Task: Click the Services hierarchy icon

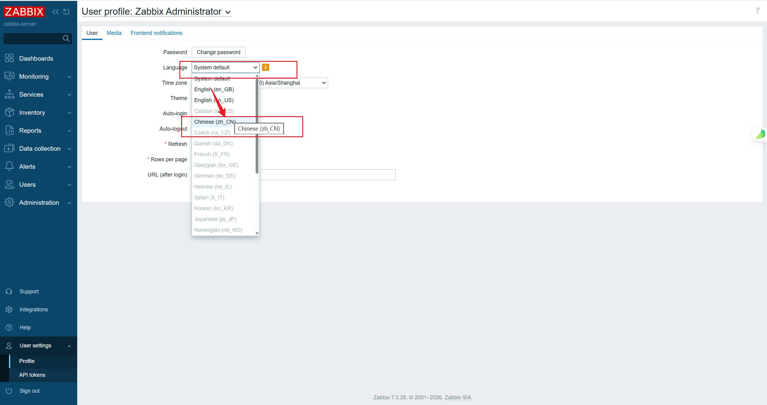Action: tap(9, 94)
